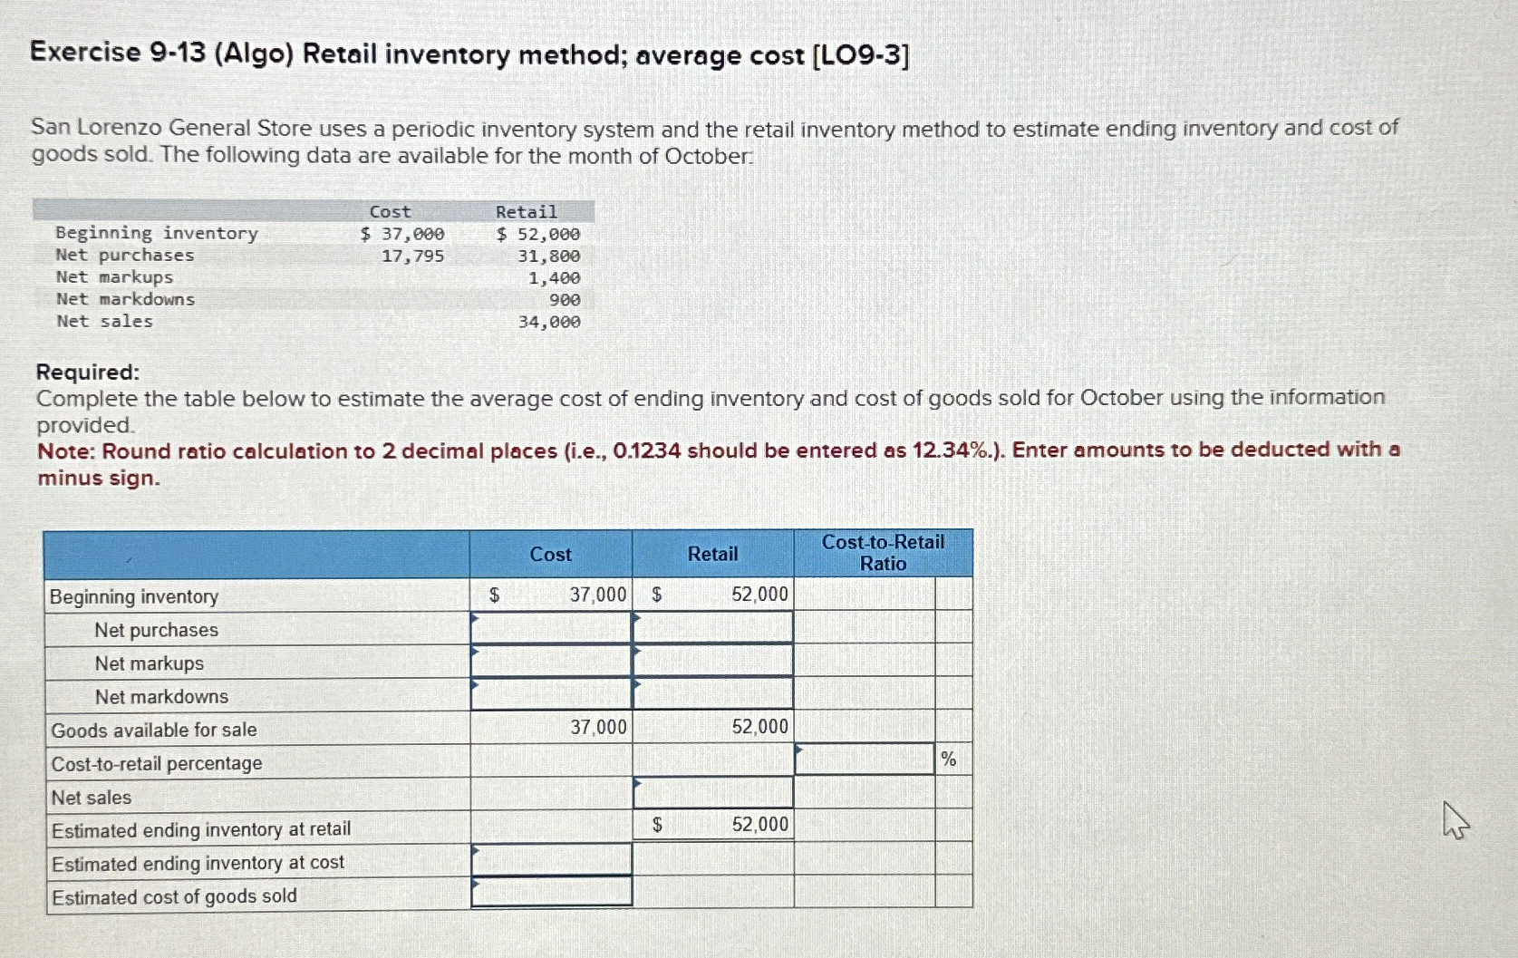1518x958 pixels.
Task: Select the Net markups Retail input cell
Action: 712,661
